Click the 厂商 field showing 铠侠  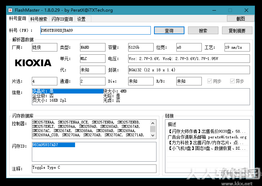click(45, 47)
